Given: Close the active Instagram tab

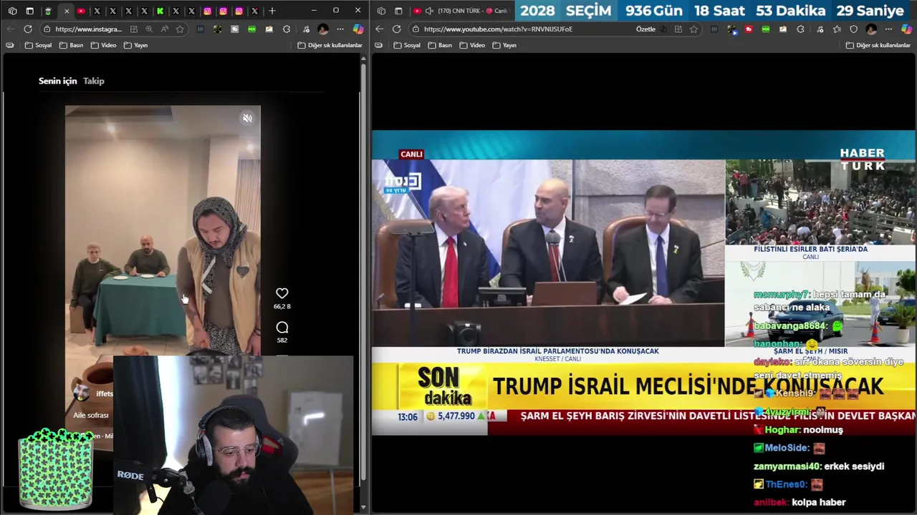Looking at the screenshot, I should click(67, 11).
